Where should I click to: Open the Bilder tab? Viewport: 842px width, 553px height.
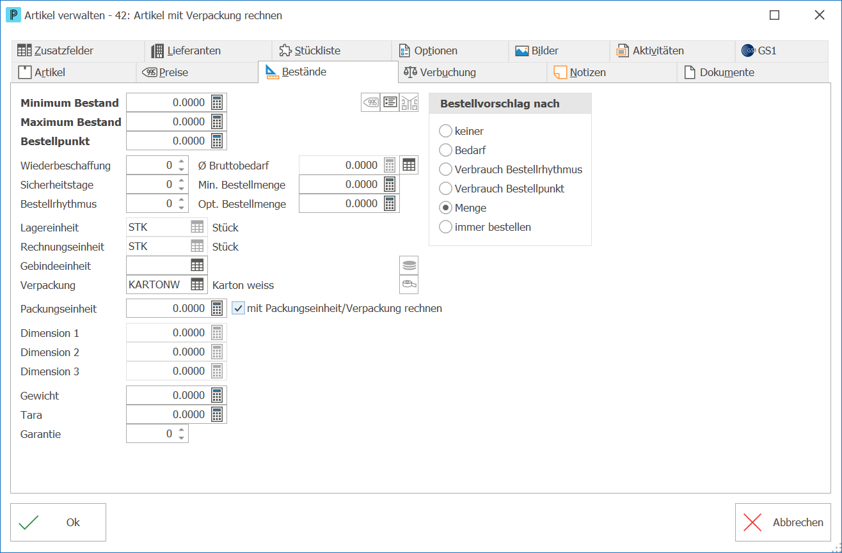(559, 51)
